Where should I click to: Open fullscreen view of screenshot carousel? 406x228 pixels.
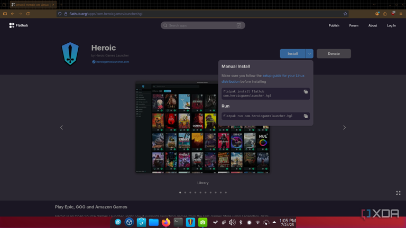tap(398, 193)
